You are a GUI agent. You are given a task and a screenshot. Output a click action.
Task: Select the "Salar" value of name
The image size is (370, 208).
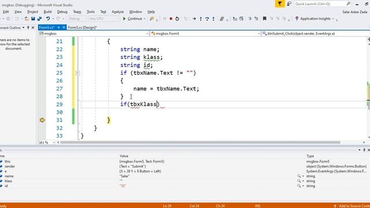124,176
